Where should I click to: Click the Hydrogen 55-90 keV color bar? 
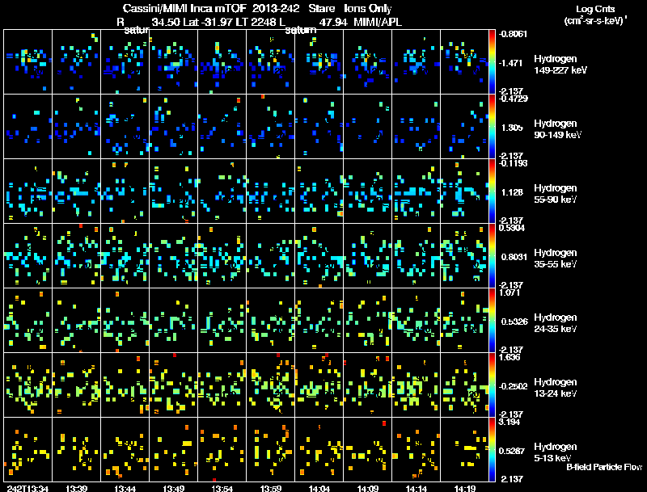pyautogui.click(x=492, y=191)
